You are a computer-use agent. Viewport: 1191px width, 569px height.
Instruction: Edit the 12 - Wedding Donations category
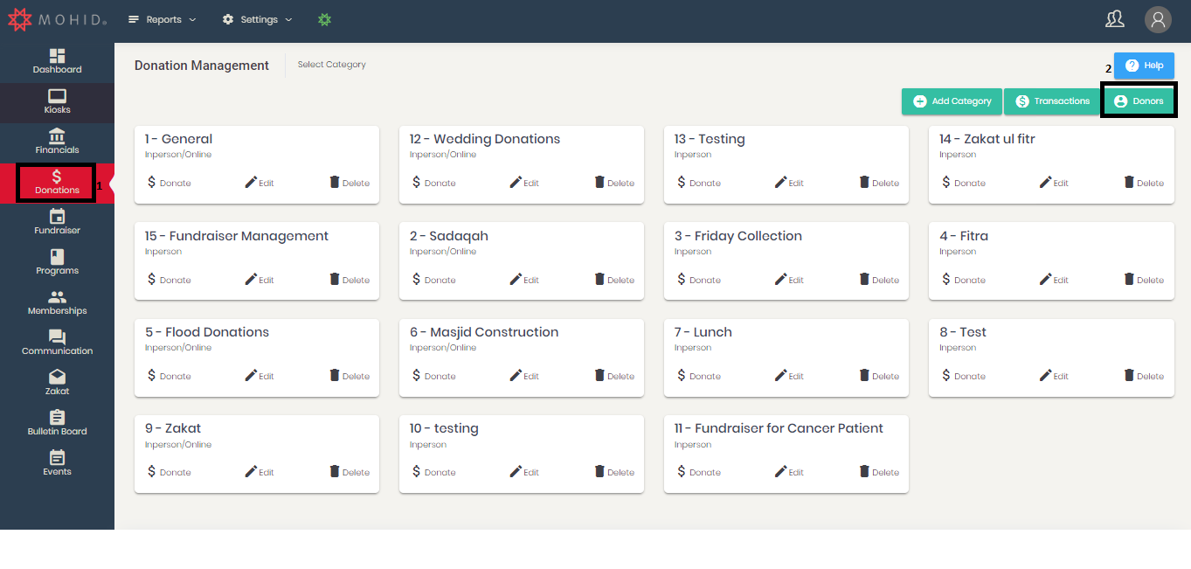click(x=524, y=183)
